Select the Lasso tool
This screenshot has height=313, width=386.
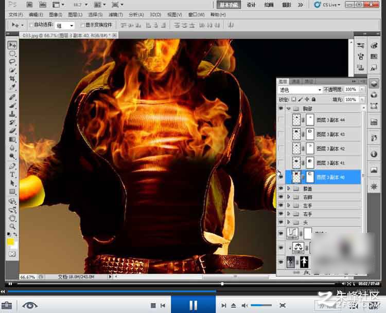tap(12, 62)
